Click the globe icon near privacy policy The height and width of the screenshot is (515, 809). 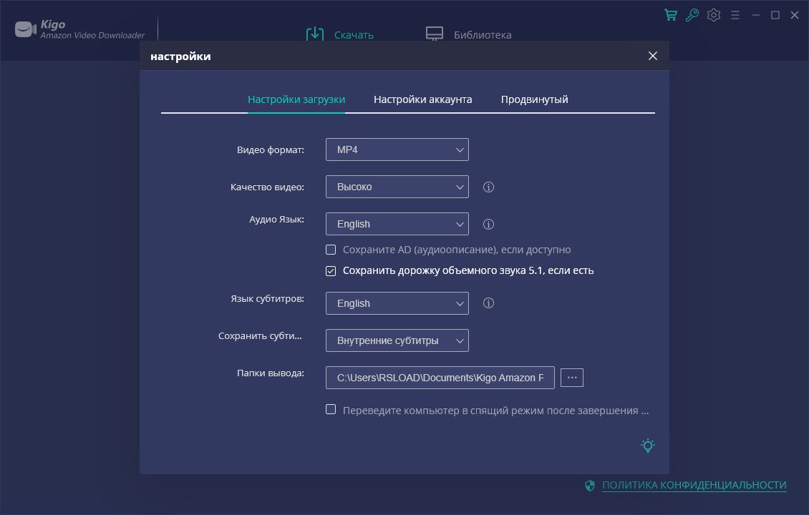click(x=589, y=485)
